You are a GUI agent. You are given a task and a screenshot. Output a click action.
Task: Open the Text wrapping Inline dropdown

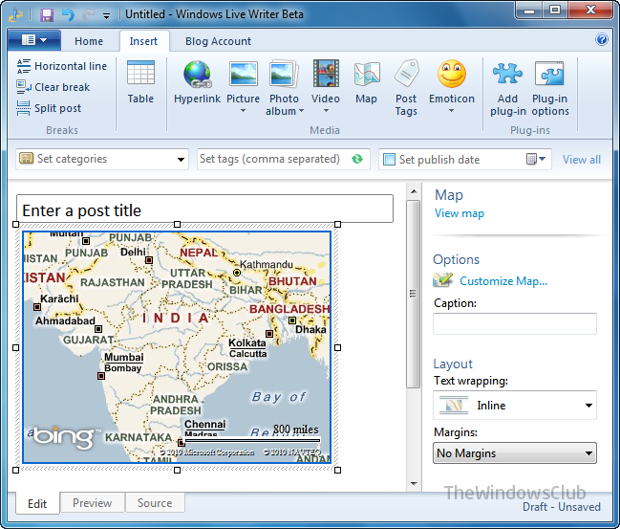coord(514,405)
